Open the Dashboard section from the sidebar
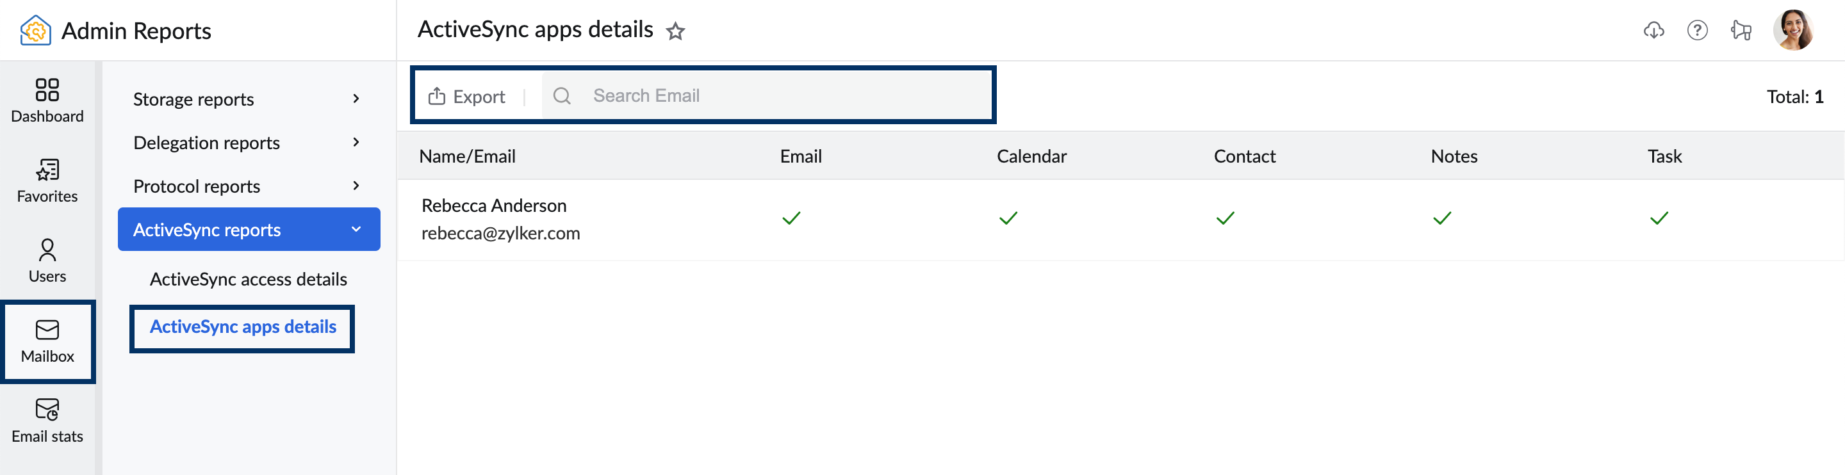Viewport: 1845px width, 475px height. tap(47, 100)
